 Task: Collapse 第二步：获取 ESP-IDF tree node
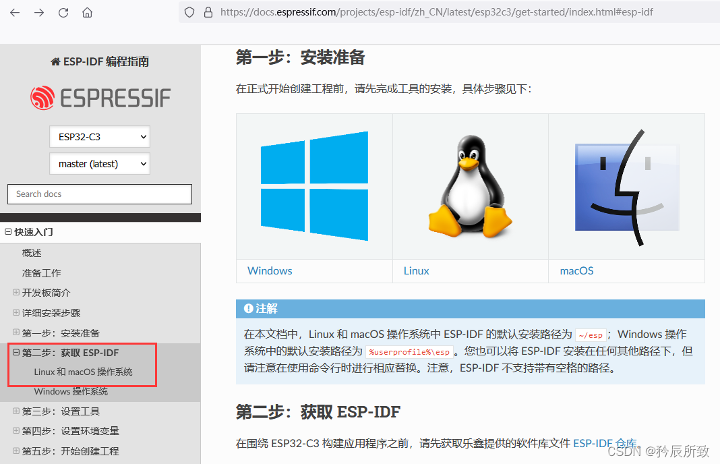[16, 352]
